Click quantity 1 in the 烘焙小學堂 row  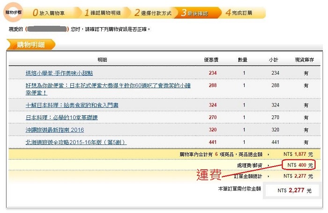(x=244, y=73)
